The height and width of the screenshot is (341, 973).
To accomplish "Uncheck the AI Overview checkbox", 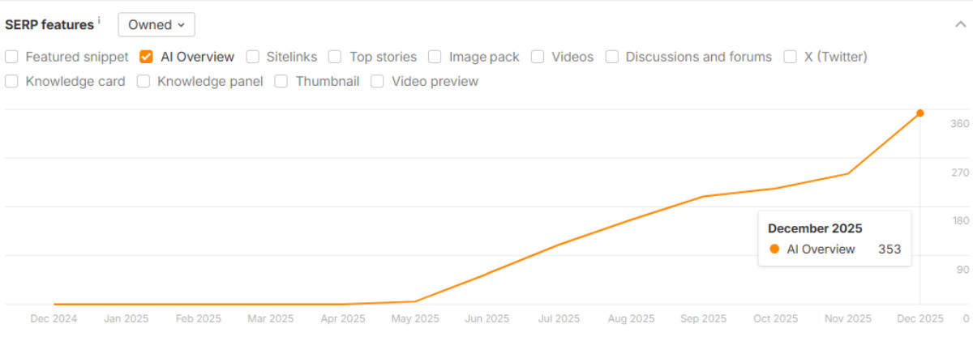I will [x=147, y=57].
